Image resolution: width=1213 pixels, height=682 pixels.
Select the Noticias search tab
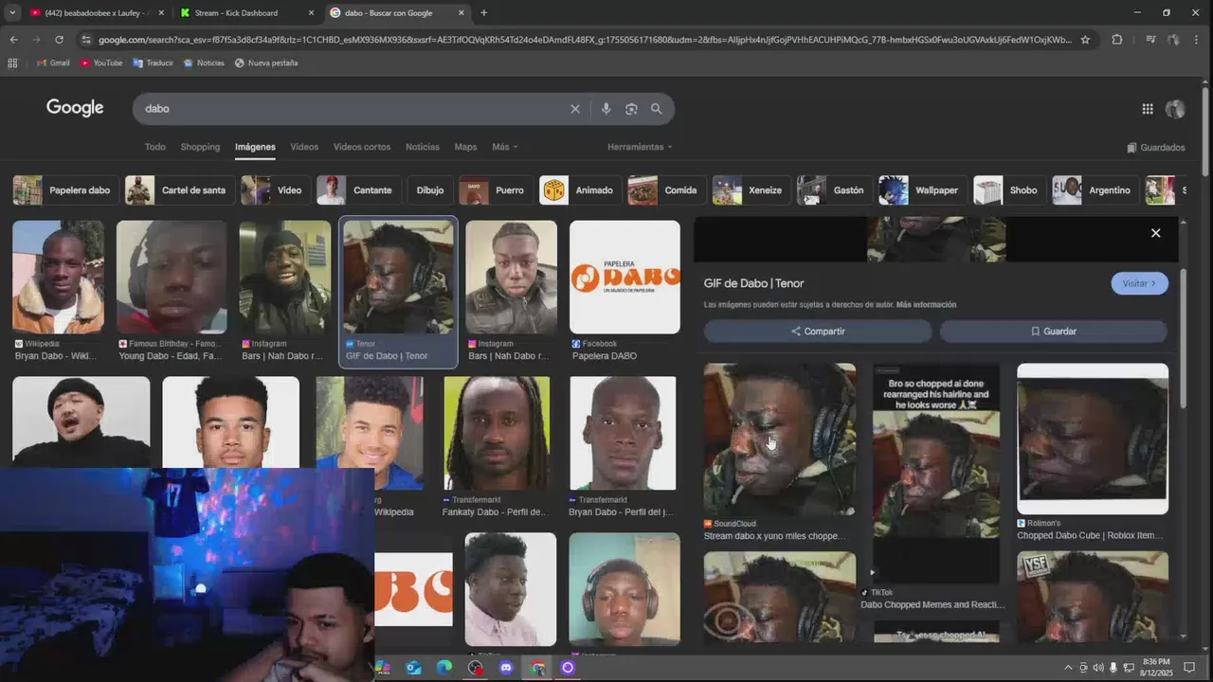pyautogui.click(x=423, y=147)
